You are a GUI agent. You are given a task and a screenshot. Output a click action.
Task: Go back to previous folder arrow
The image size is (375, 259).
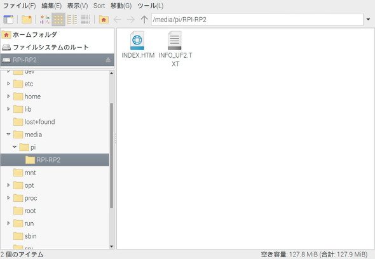click(118, 19)
